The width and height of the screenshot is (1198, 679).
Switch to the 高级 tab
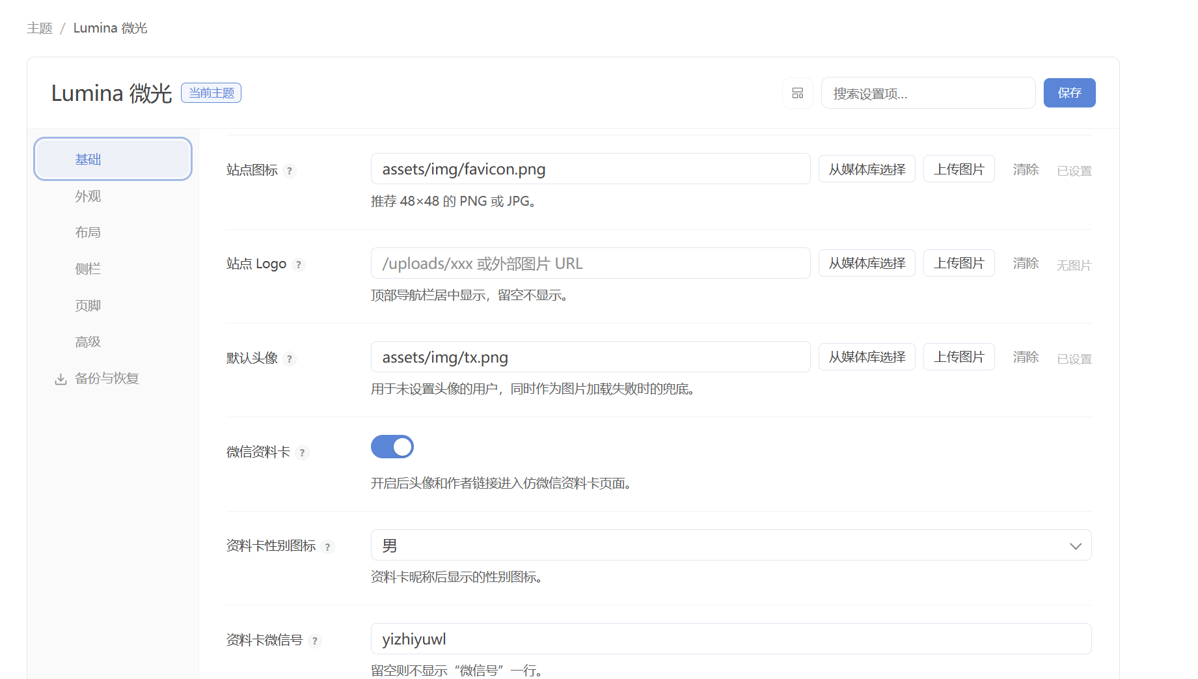point(113,342)
